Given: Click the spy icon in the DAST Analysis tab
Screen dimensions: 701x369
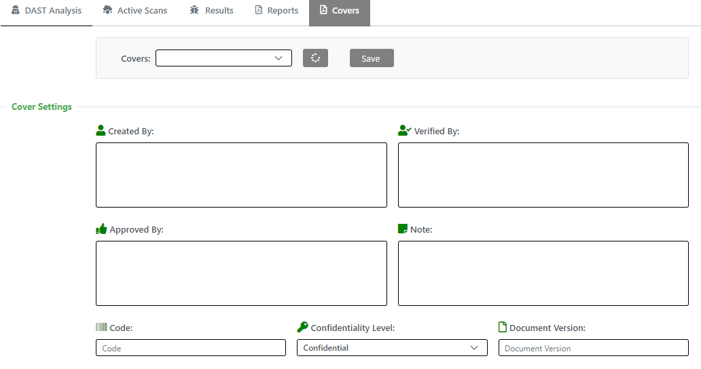Looking at the screenshot, I should coord(16,9).
